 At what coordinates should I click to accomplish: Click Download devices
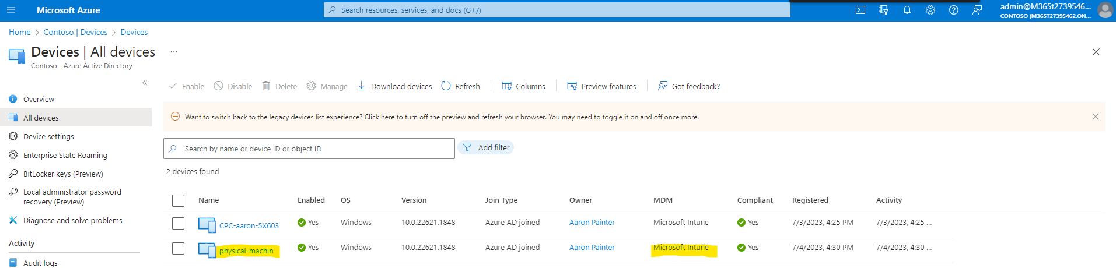point(395,86)
